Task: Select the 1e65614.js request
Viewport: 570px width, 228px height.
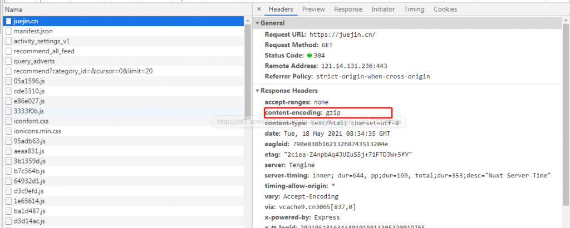Action: pyautogui.click(x=124, y=201)
